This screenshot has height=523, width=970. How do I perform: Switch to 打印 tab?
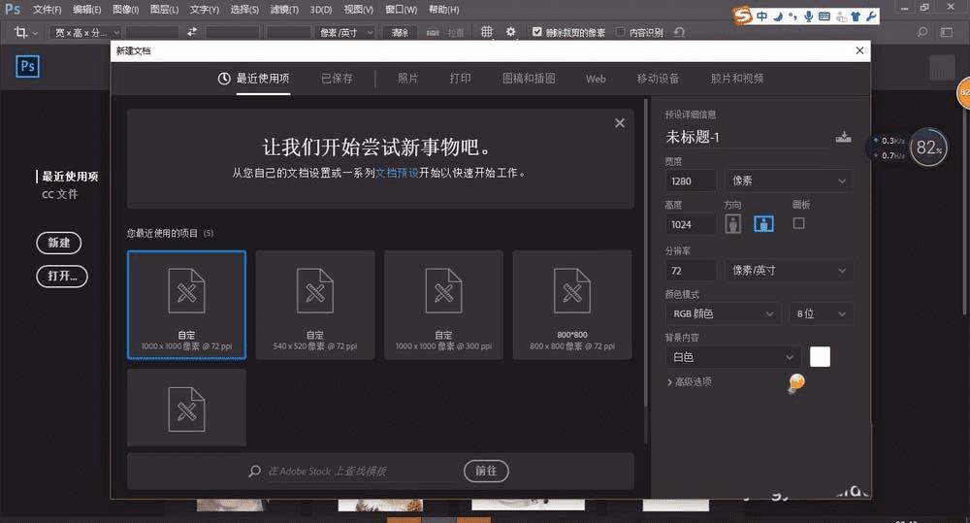point(460,79)
